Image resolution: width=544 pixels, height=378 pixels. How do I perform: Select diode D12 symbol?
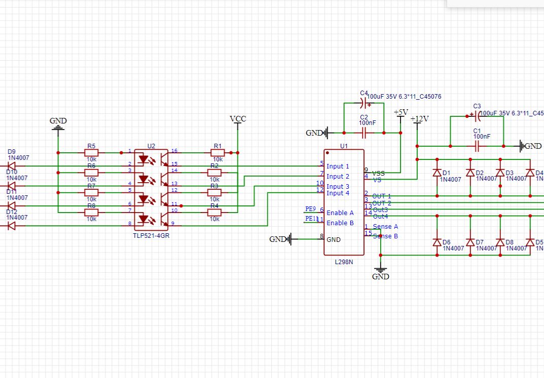[x=11, y=226]
